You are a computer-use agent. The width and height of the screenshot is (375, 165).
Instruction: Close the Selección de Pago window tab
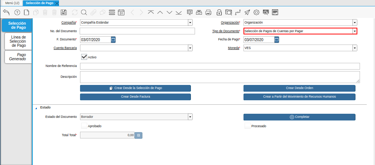click(57, 3)
